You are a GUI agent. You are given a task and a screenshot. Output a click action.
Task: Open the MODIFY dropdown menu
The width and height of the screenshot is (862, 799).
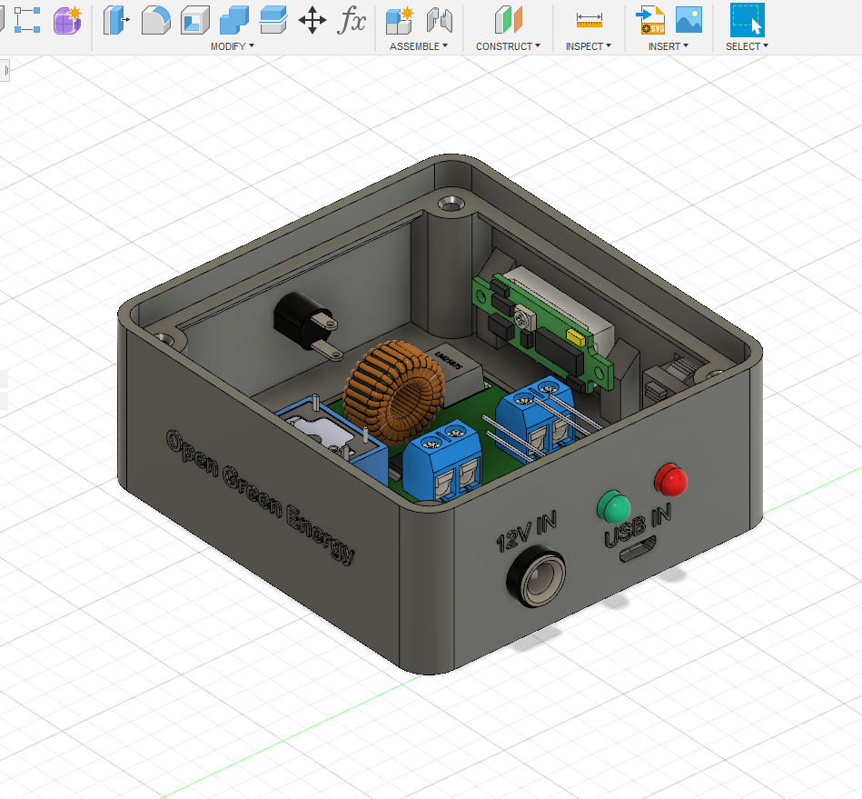[232, 46]
